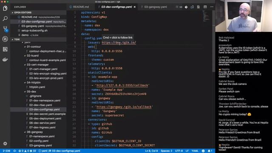Click the open preview icon in editor toolbar

pos(198,7)
